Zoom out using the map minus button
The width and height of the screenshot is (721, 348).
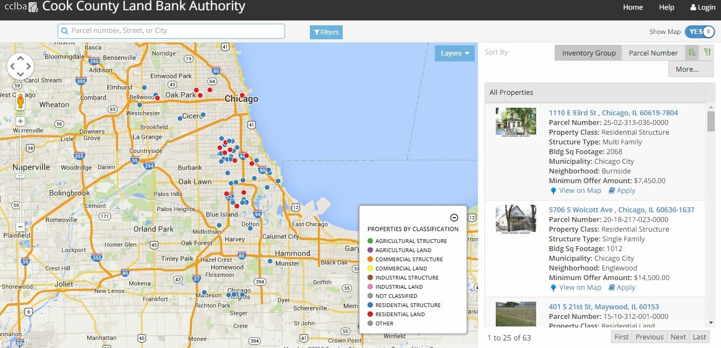coord(20,227)
